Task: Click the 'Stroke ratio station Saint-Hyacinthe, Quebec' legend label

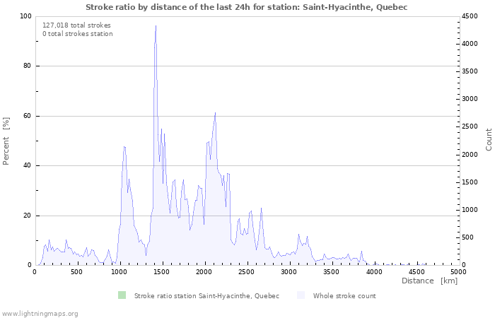Action: coord(206,296)
